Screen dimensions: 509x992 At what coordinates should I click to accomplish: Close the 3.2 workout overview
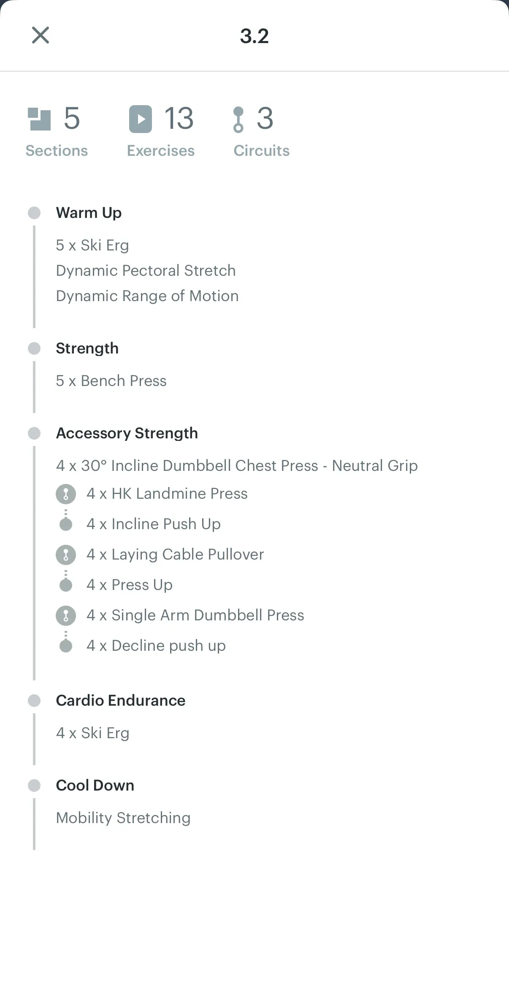(41, 35)
